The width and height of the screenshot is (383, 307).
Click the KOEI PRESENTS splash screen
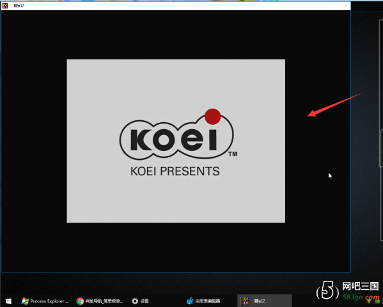click(x=176, y=141)
